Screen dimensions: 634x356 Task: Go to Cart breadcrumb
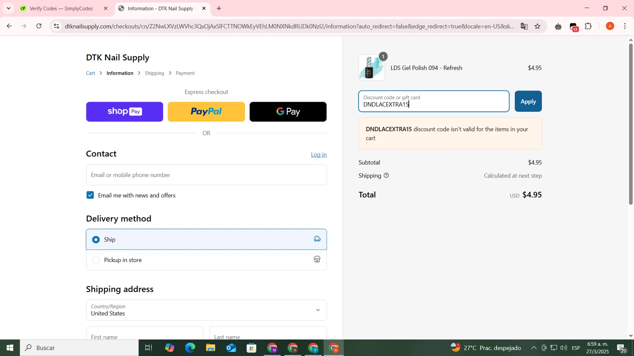click(x=90, y=73)
